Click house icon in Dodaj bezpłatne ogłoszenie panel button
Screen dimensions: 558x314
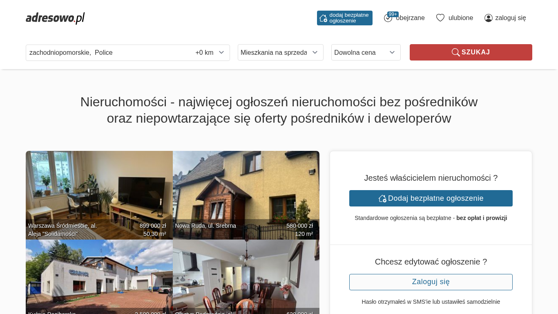click(382, 198)
